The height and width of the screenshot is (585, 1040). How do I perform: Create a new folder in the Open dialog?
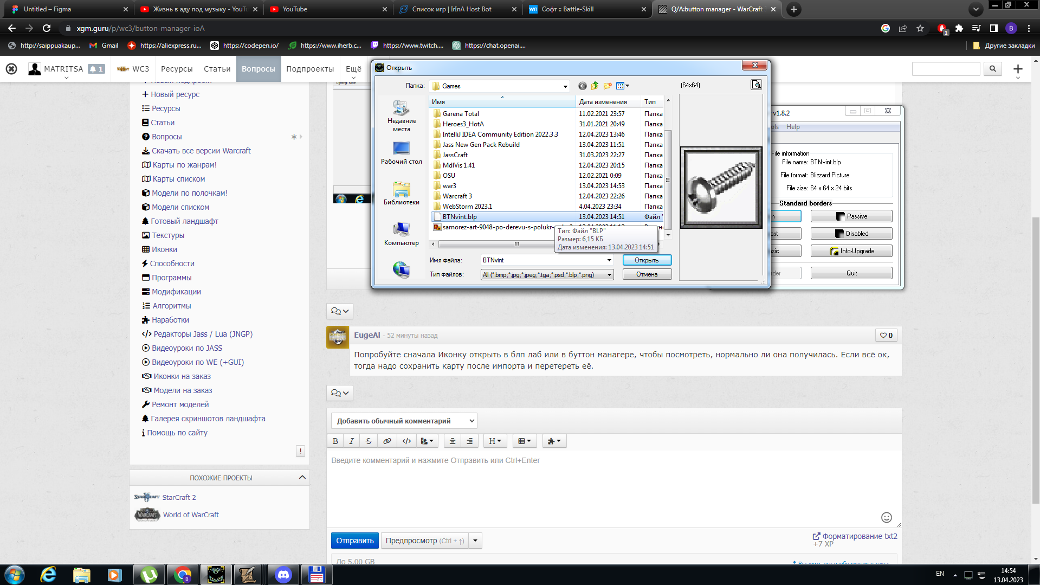click(x=608, y=86)
